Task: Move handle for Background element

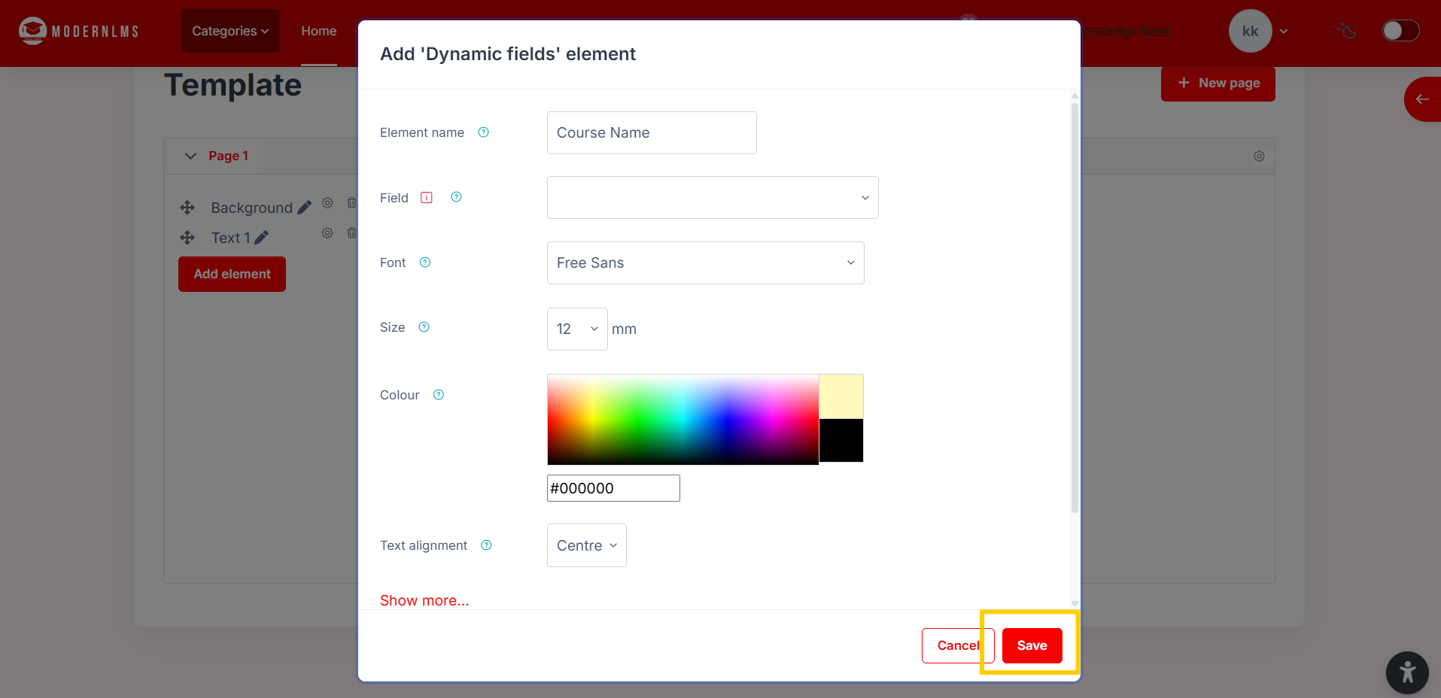Action: [187, 208]
